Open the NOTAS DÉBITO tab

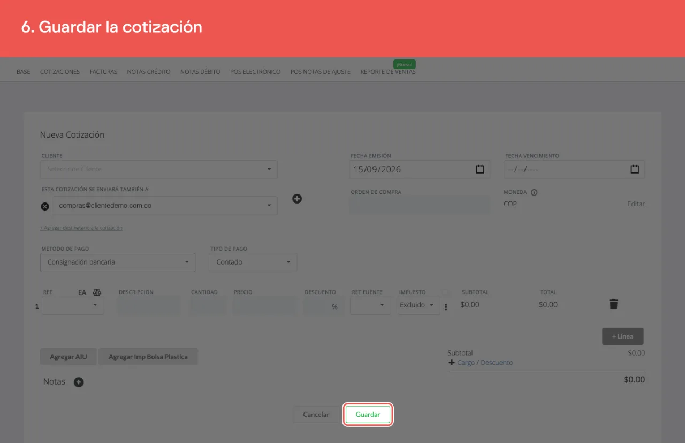[x=200, y=72]
